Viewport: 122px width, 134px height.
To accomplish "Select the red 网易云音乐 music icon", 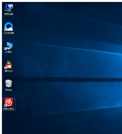I will coord(9,102).
